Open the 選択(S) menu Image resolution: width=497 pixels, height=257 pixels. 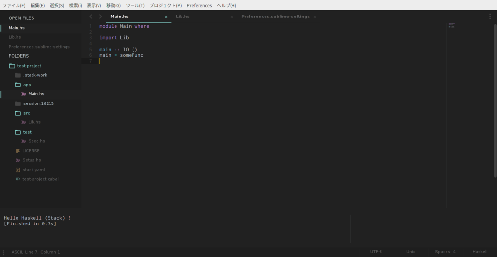[x=57, y=6]
